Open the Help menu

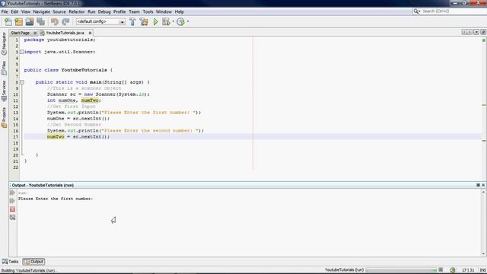click(x=180, y=12)
